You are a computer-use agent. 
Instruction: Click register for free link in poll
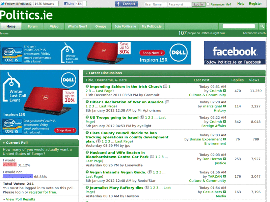[x=43, y=192]
